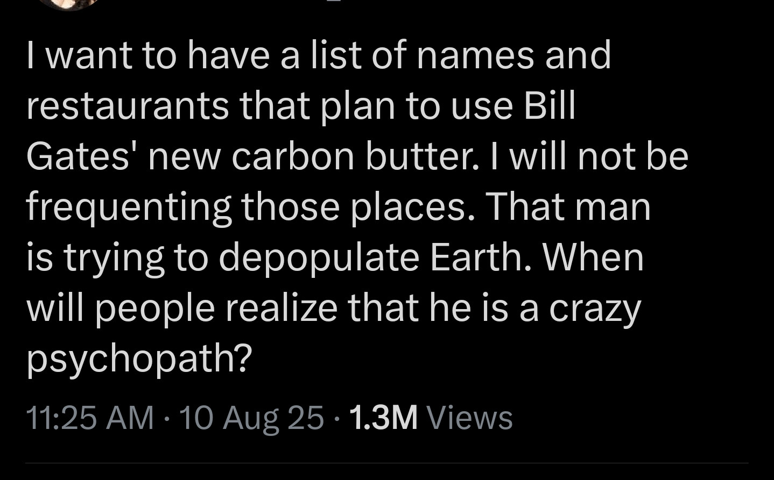Click the word "crazy" in the tweet
This screenshot has height=480, width=774.
[595, 309]
